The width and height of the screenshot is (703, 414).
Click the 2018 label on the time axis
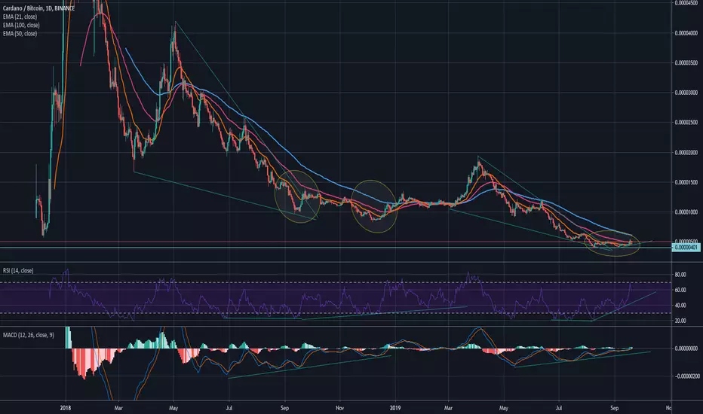tap(66, 408)
